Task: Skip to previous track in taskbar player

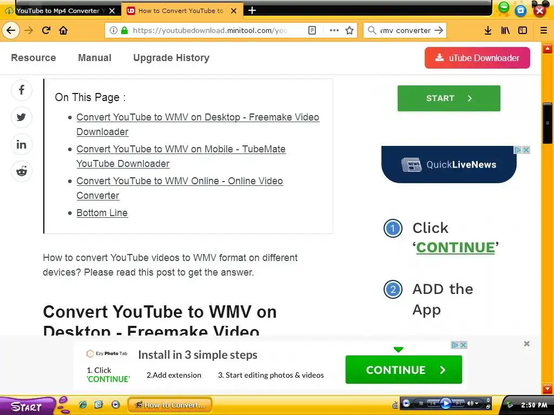Action: tap(432, 403)
